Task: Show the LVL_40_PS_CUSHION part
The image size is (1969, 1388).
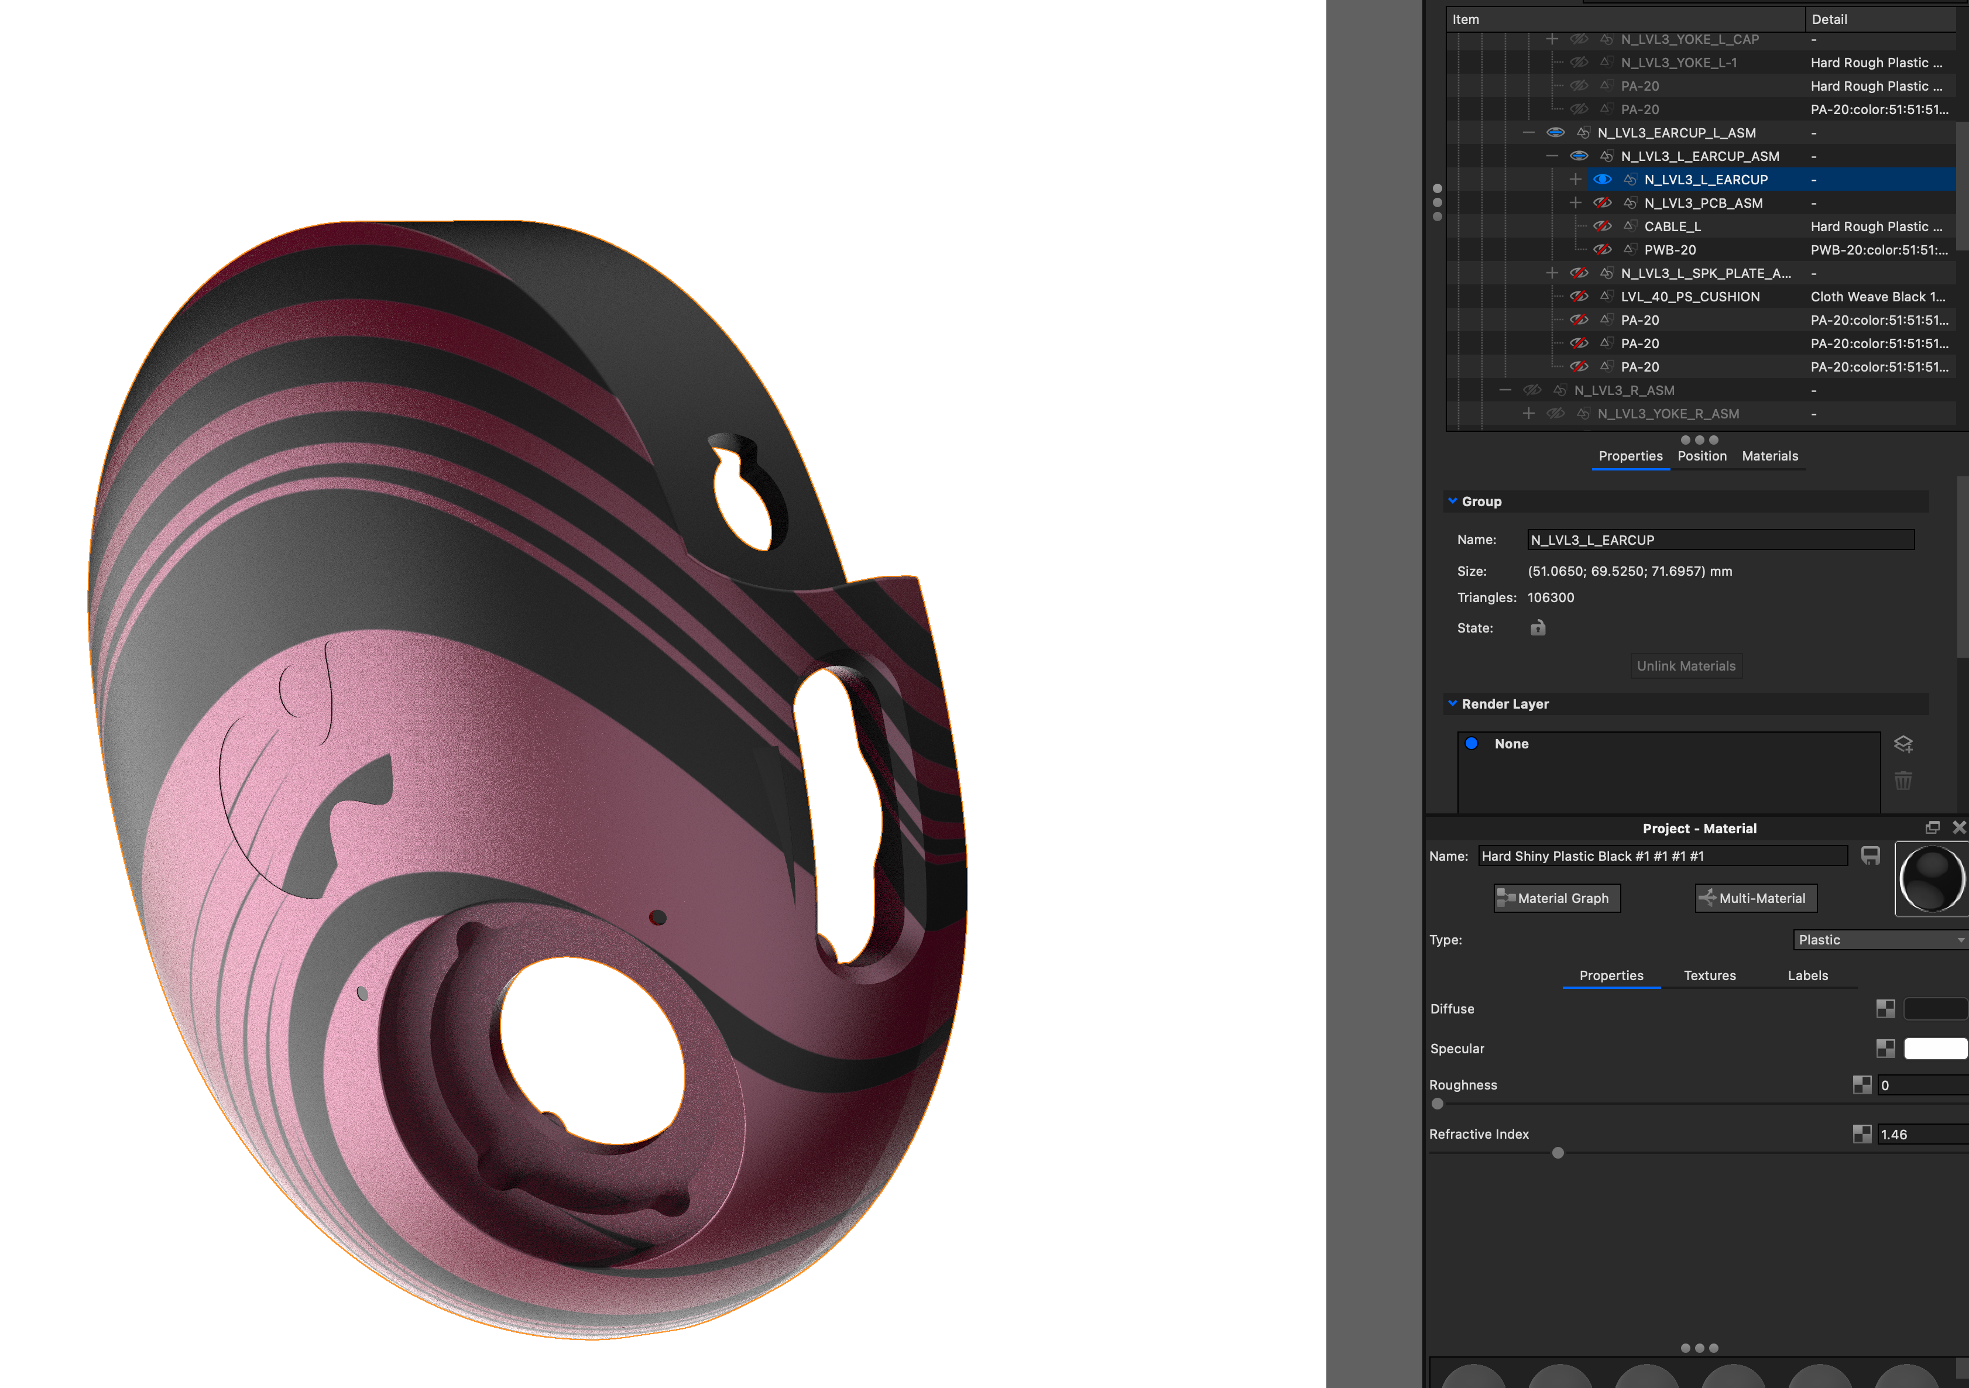Action: [x=1579, y=297]
